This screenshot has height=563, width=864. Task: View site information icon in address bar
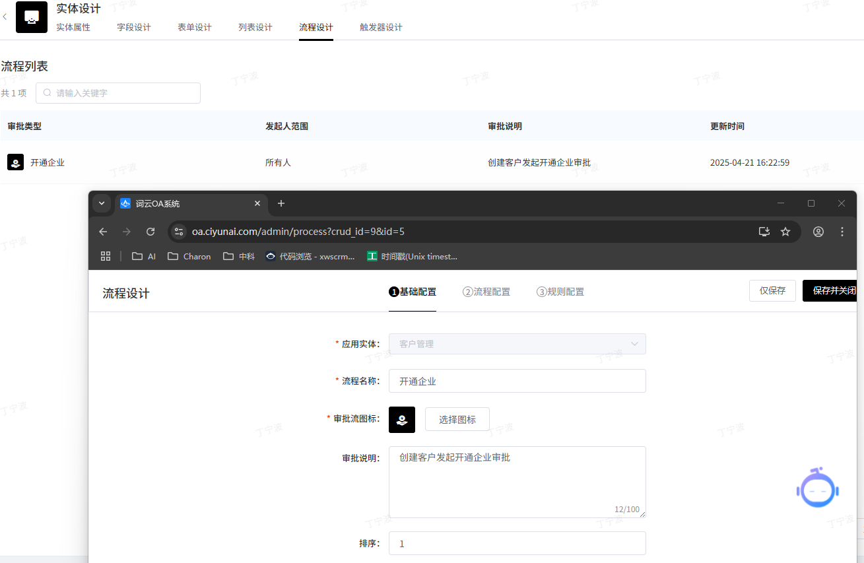(179, 232)
